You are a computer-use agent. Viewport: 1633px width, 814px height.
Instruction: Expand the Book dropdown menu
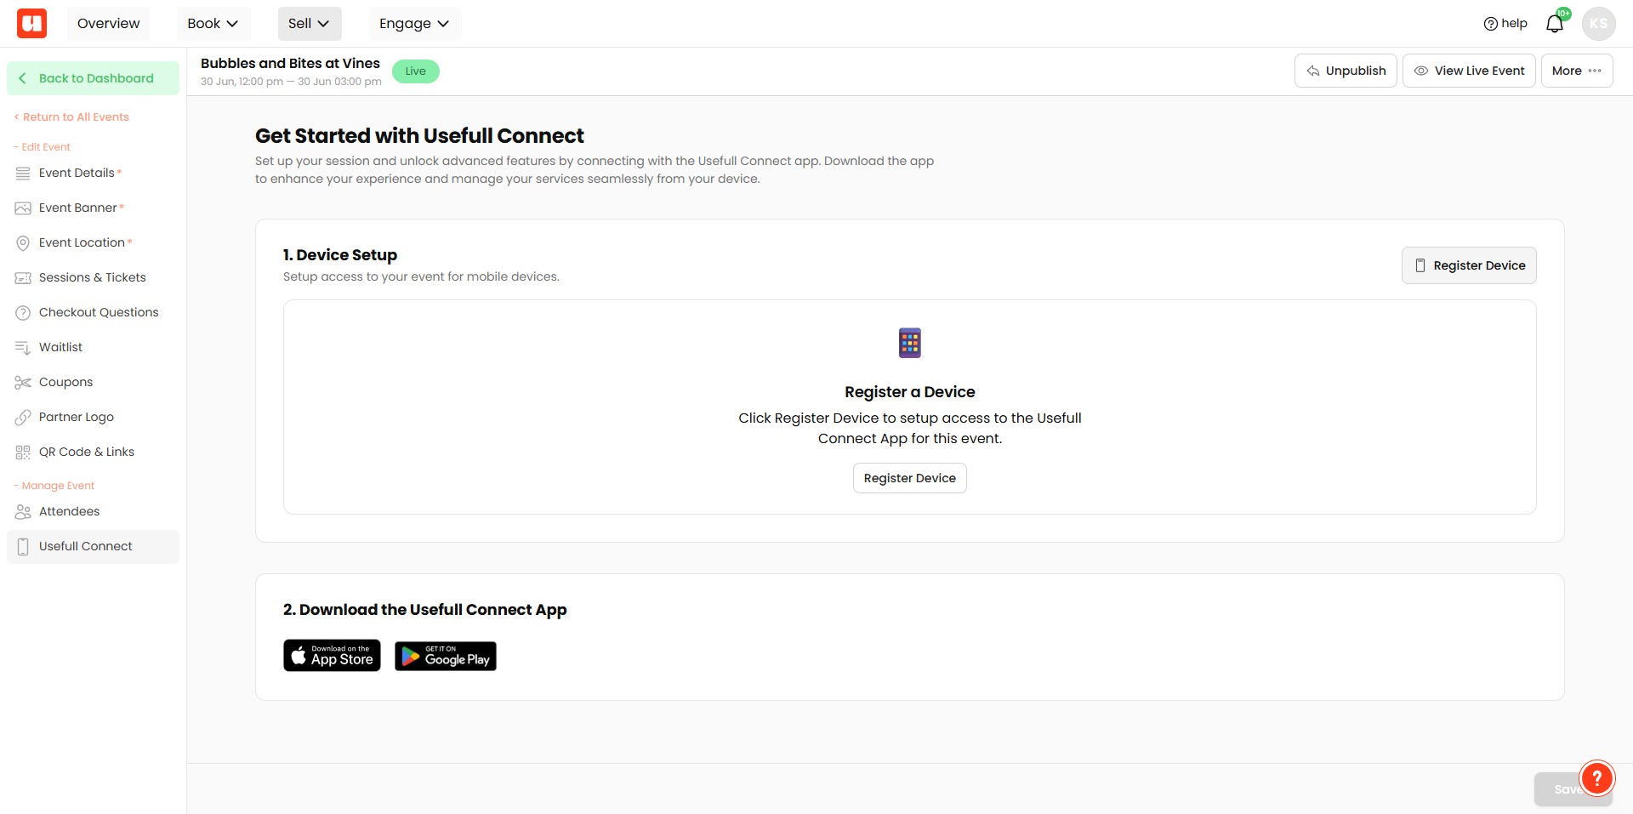point(213,24)
